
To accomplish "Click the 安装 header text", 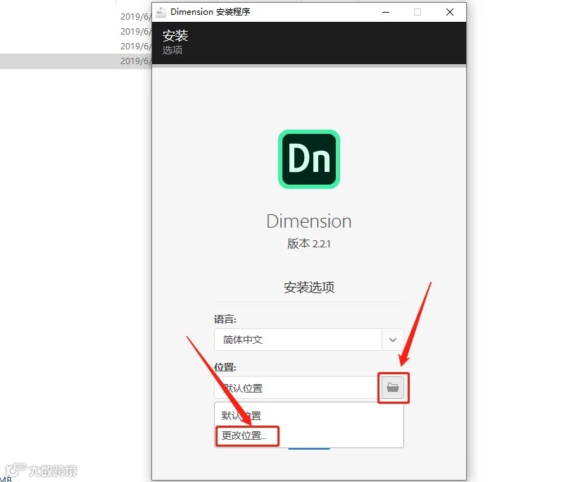I will point(175,36).
